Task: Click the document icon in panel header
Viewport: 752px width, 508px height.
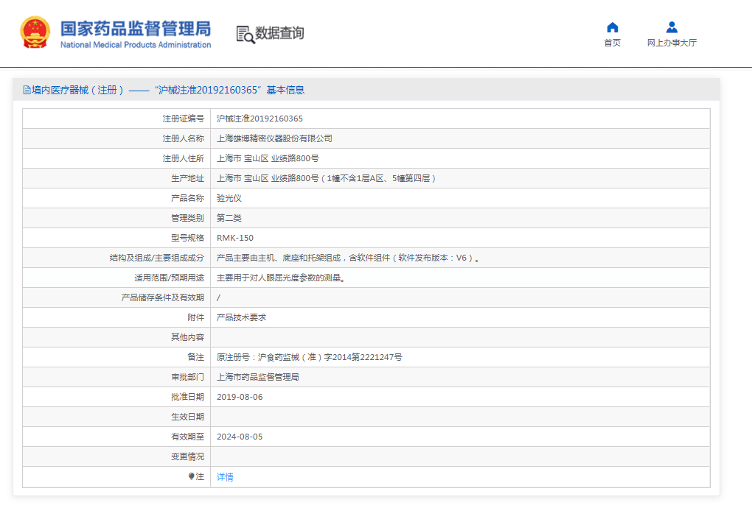Action: [27, 90]
